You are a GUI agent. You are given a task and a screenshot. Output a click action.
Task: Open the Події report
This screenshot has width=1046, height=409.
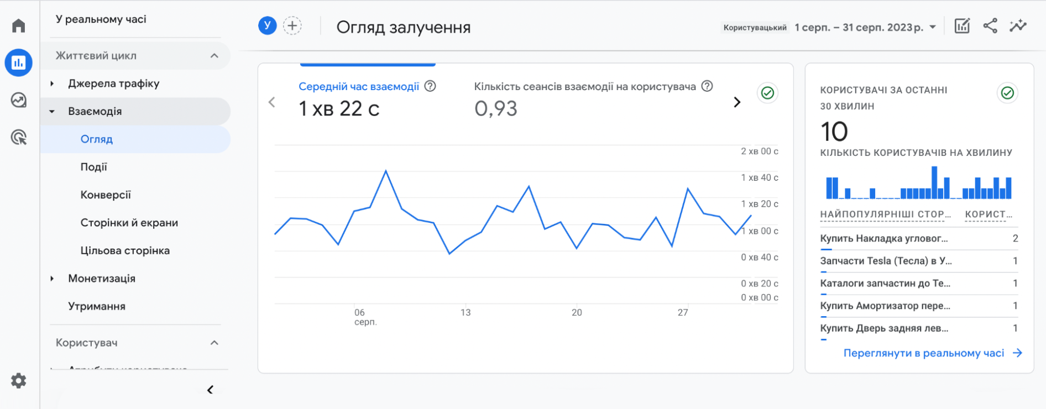[94, 167]
